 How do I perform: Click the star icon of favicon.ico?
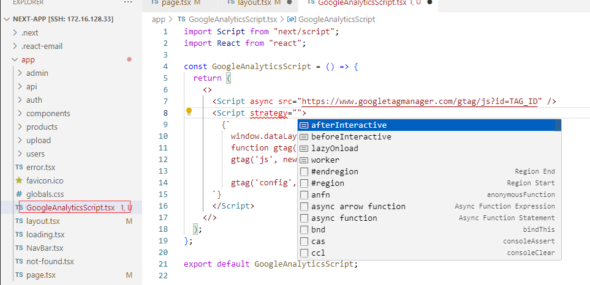pos(19,180)
